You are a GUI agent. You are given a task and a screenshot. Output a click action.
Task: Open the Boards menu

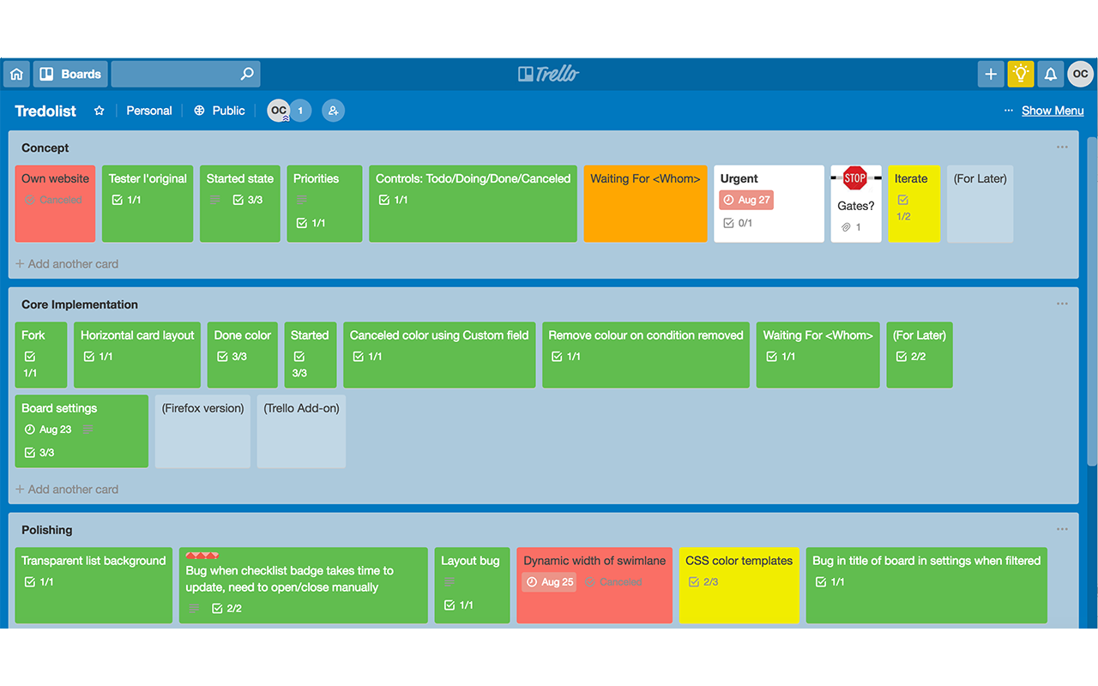coord(70,74)
